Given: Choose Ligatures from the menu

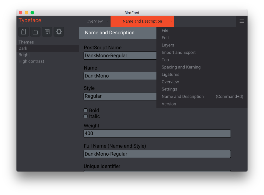Looking at the screenshot, I should coord(170,75).
